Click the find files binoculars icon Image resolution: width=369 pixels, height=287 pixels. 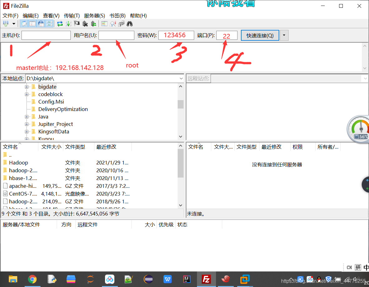(x=130, y=23)
